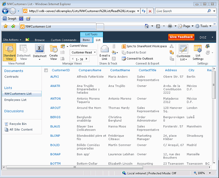Click the URL address field

pos(82,11)
